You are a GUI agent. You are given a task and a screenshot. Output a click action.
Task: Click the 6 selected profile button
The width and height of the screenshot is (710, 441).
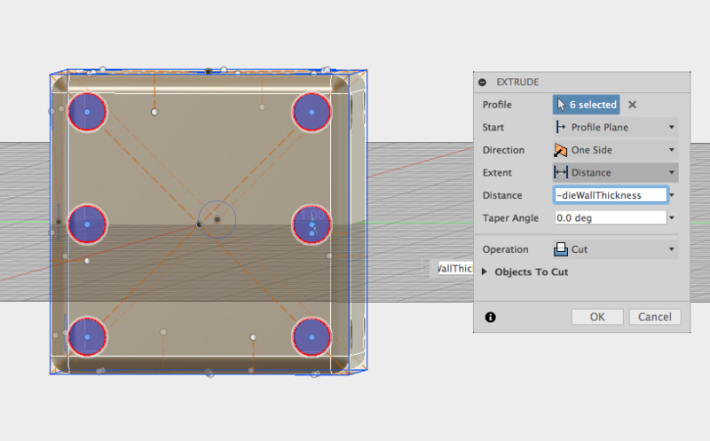point(586,105)
